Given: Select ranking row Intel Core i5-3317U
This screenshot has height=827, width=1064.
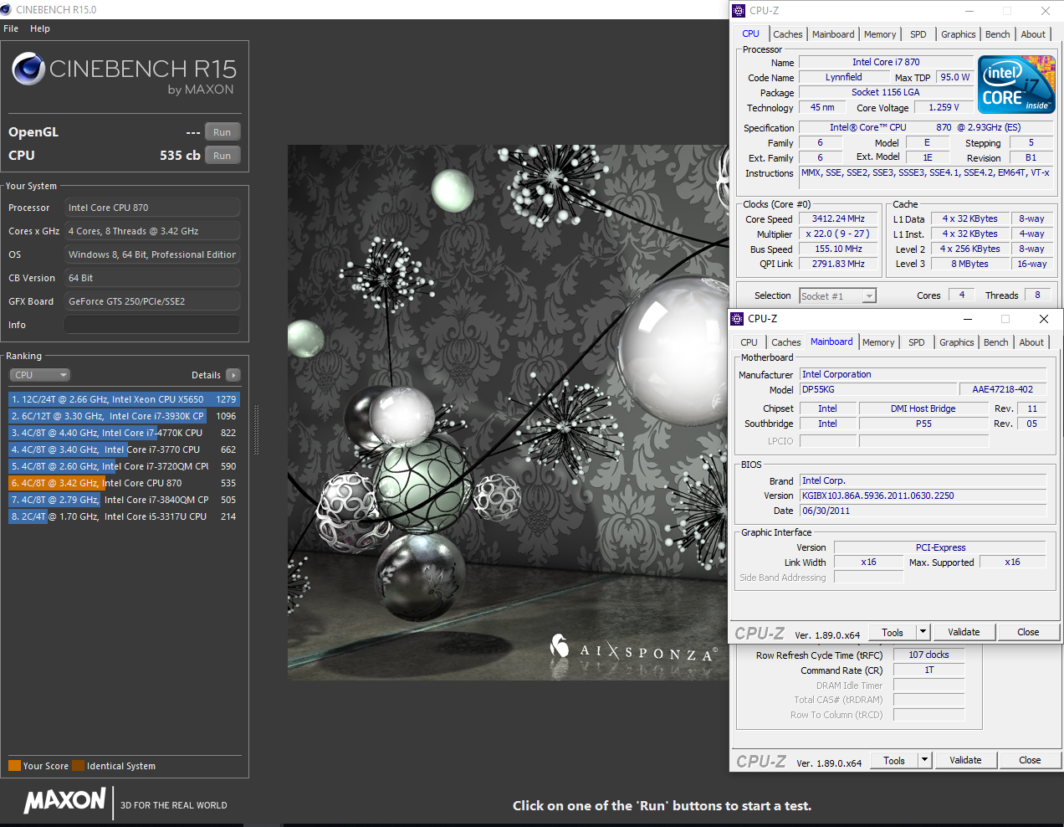Looking at the screenshot, I should point(124,516).
